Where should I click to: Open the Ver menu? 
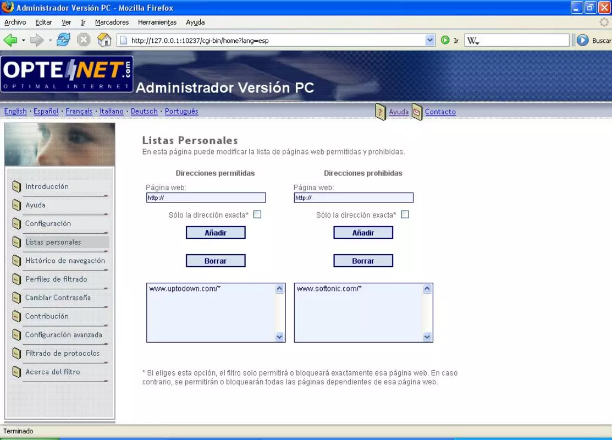pyautogui.click(x=67, y=22)
